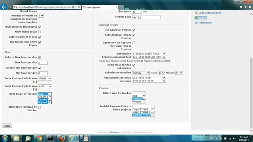Refresh the page using reload icon

79,7
